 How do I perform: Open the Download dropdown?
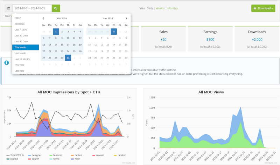coord(263,8)
